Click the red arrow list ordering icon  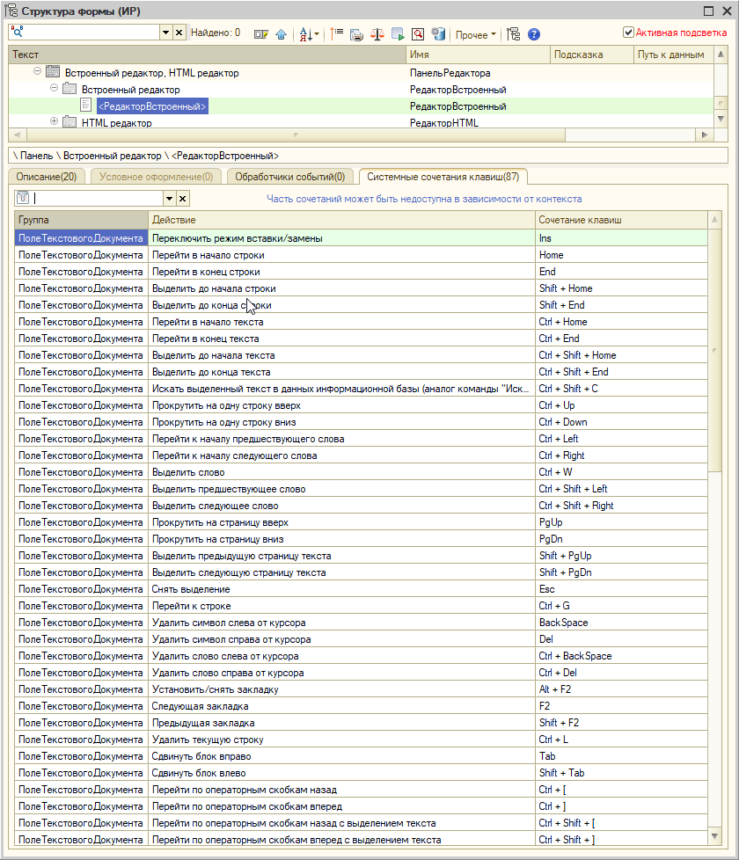click(x=337, y=34)
